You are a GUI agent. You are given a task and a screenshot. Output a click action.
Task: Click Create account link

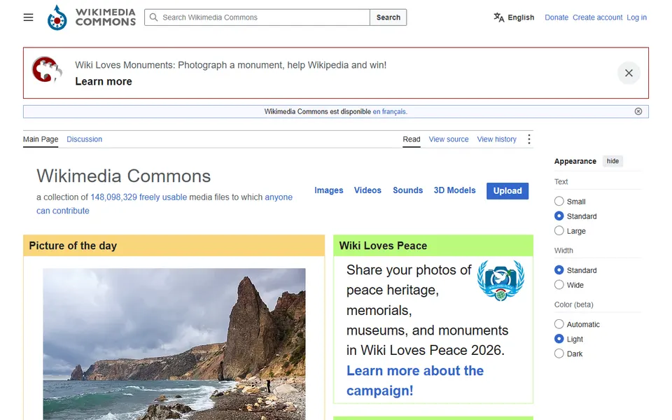click(597, 17)
